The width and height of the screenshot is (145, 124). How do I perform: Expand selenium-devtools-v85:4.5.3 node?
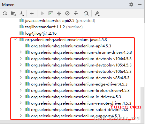pos(21,78)
